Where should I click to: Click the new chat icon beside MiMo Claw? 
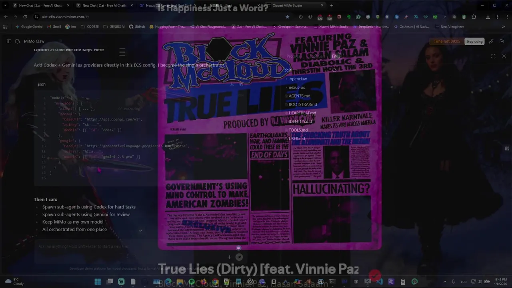[x=18, y=41]
